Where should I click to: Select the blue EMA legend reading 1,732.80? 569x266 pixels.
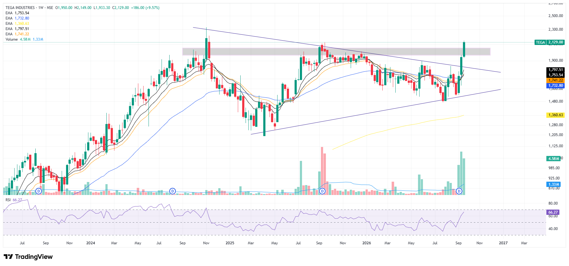17,18
